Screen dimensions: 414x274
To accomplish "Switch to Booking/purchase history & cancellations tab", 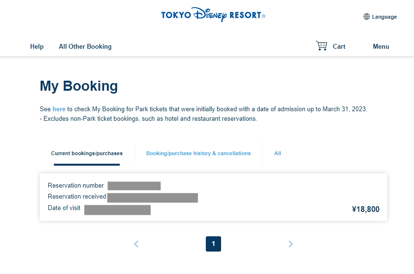I will click(198, 153).
